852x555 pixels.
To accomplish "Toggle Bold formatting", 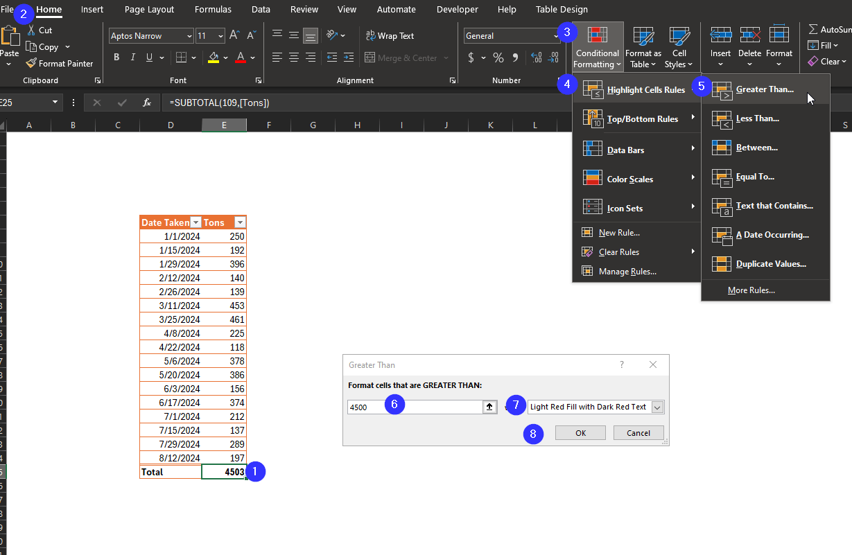I will coord(116,58).
